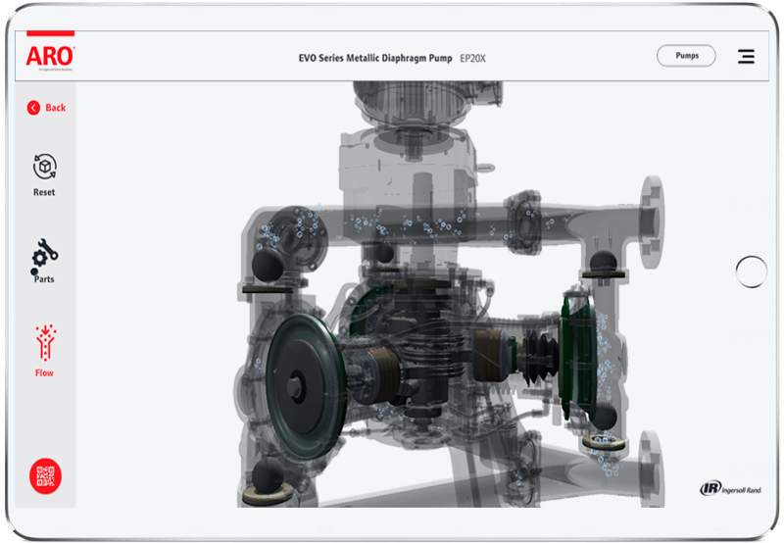Select the Flow label in sidebar

(x=44, y=373)
